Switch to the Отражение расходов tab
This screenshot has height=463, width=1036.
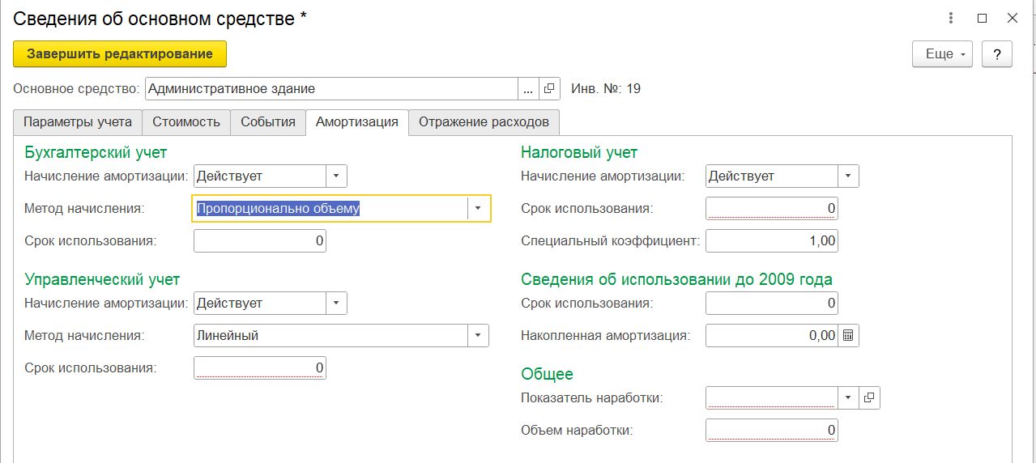click(484, 122)
